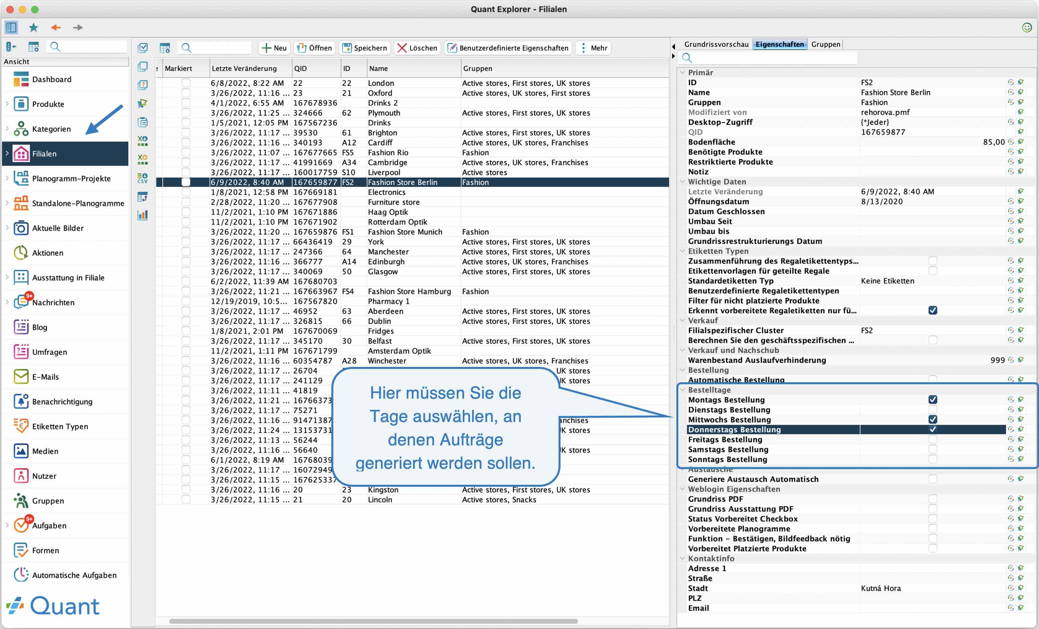1039x629 pixels.
Task: Click the store table search field
Action: [215, 48]
